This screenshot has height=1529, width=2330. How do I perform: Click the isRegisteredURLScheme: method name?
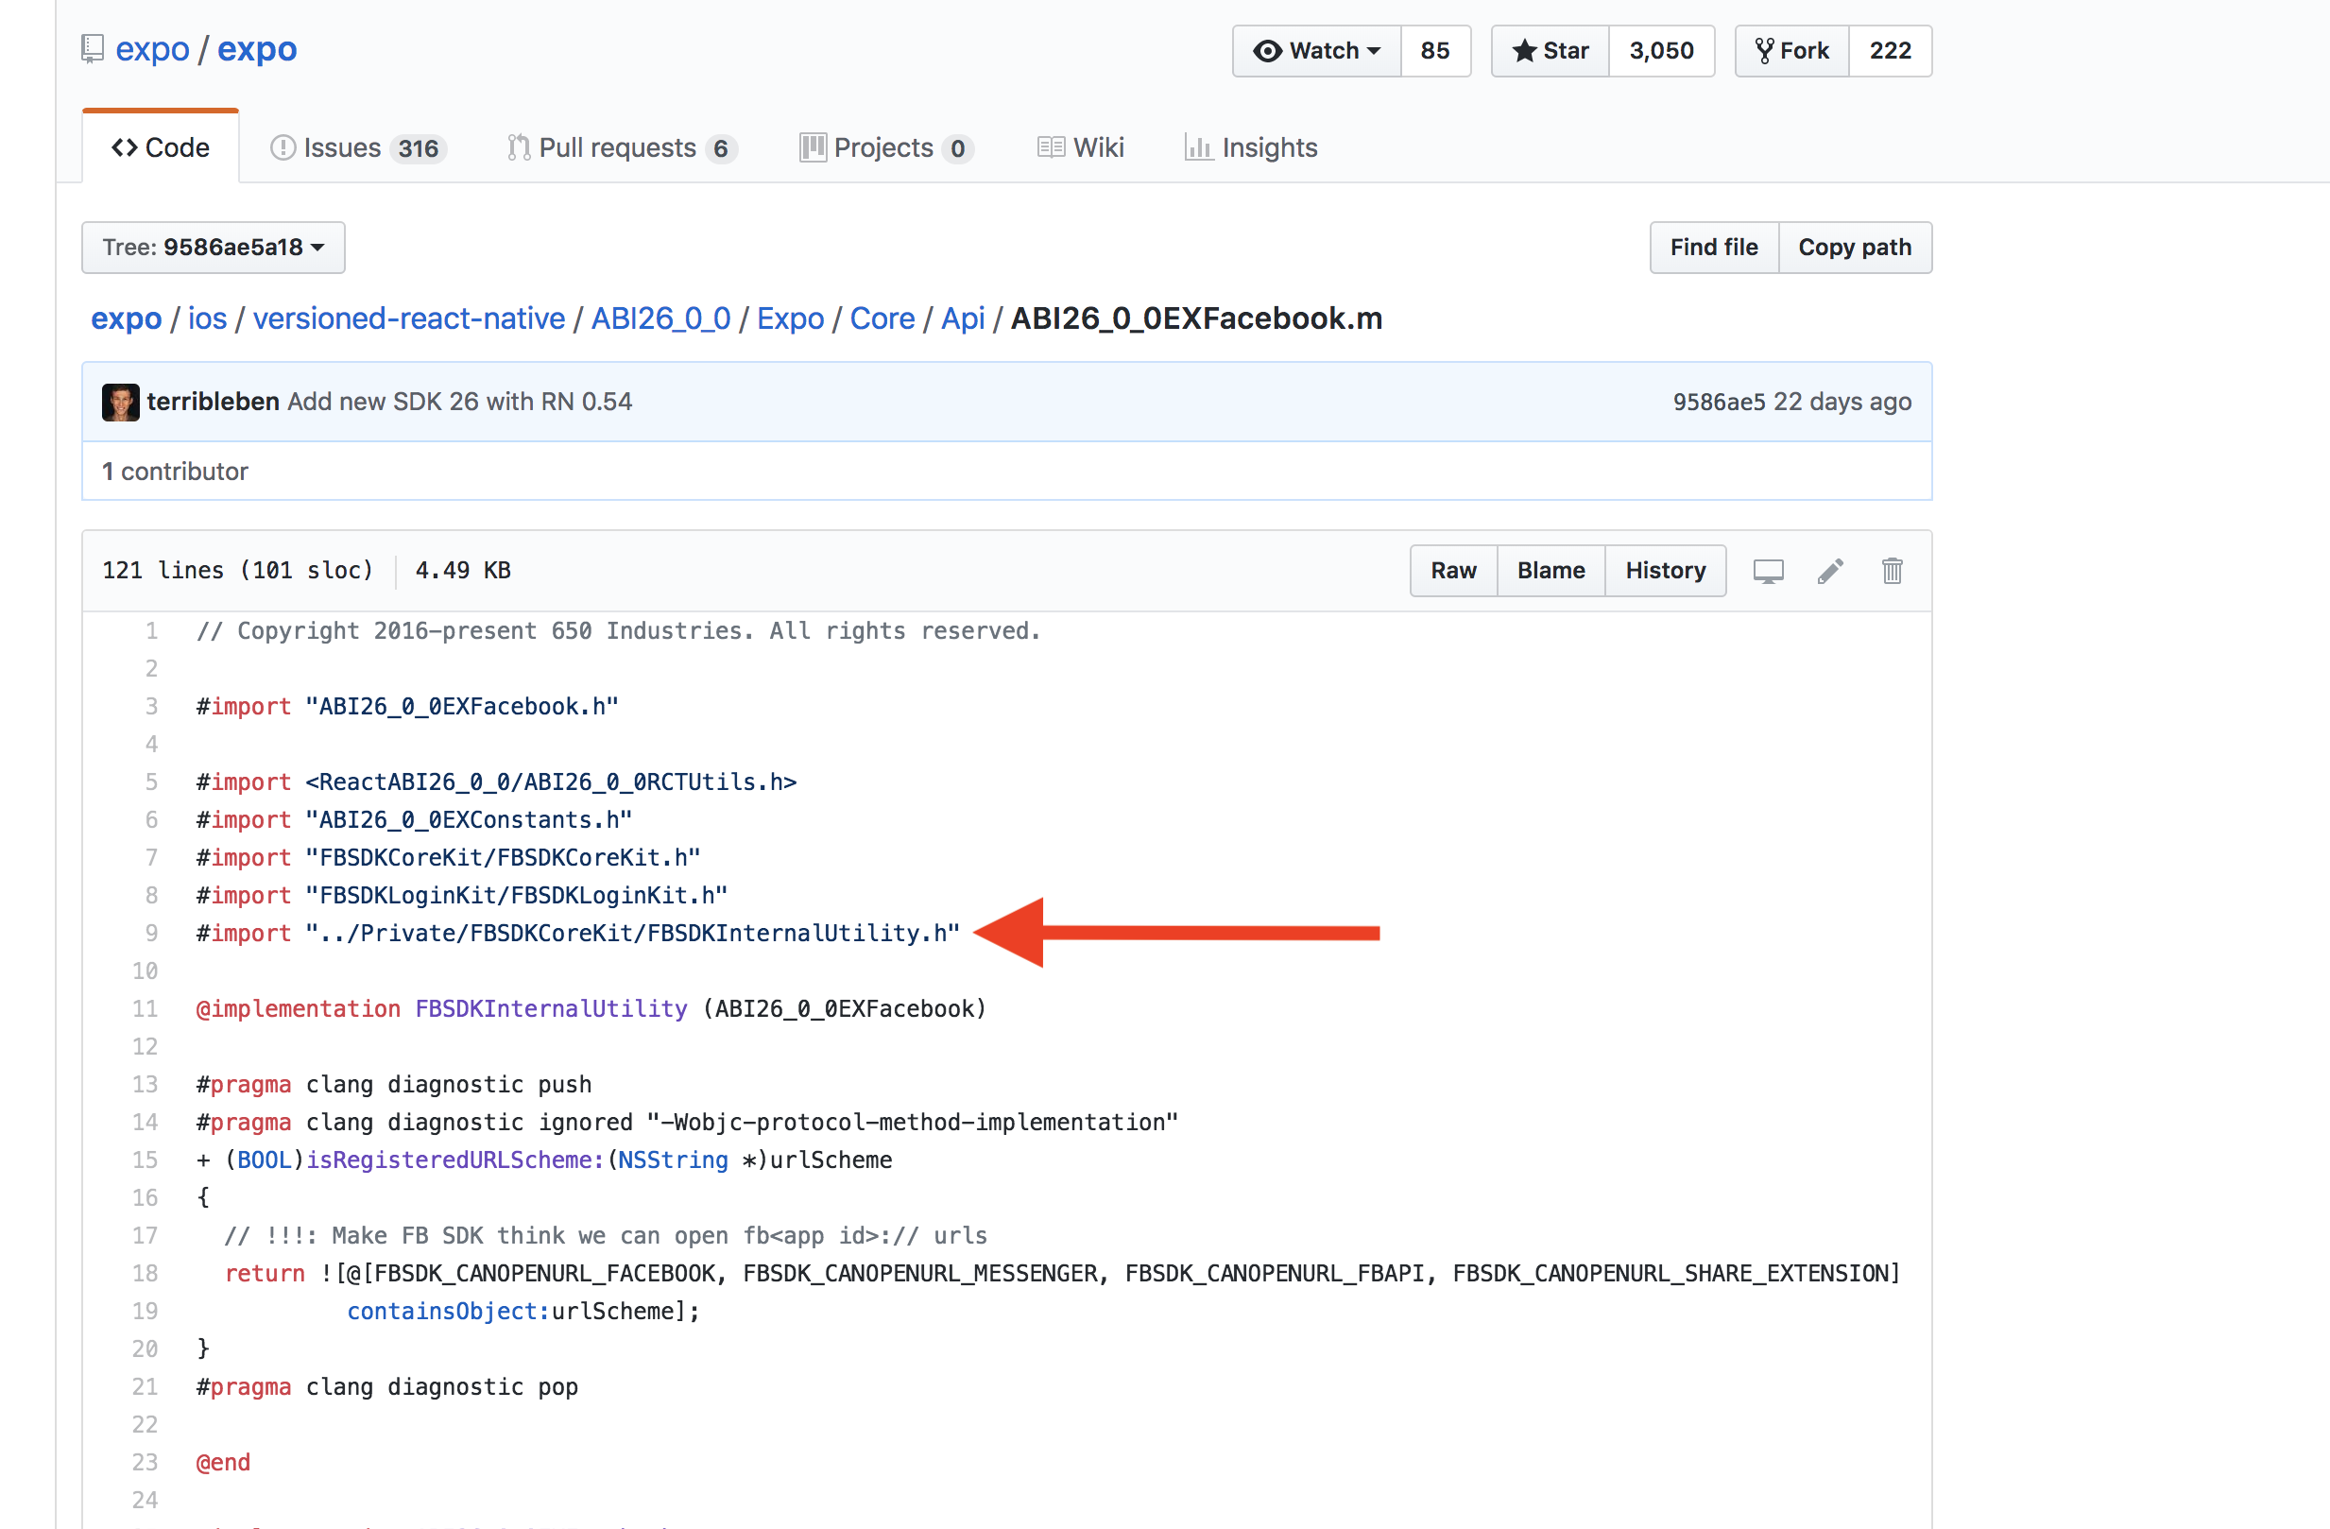coord(455,1160)
